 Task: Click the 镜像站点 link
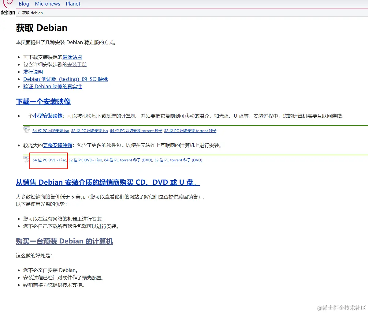72,57
